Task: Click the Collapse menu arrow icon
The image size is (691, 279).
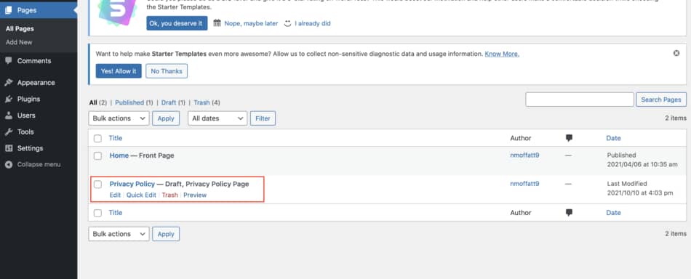Action: coord(9,165)
